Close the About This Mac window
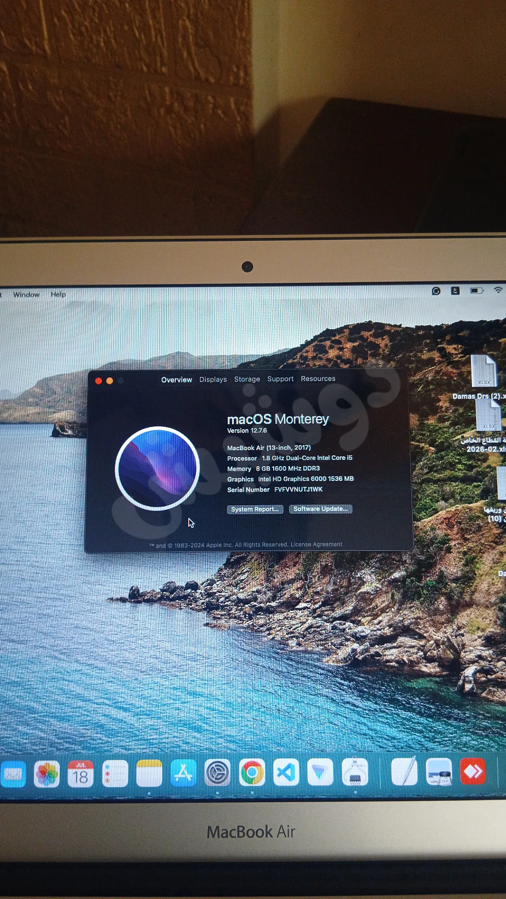The width and height of the screenshot is (506, 899). click(98, 381)
